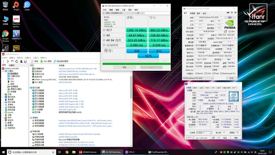
Task: Toggle OpenCL checkbox in GPU-Z
Action: point(196,73)
